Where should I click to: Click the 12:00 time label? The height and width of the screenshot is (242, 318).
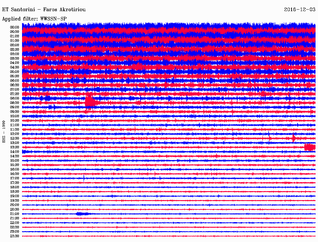click(15, 134)
